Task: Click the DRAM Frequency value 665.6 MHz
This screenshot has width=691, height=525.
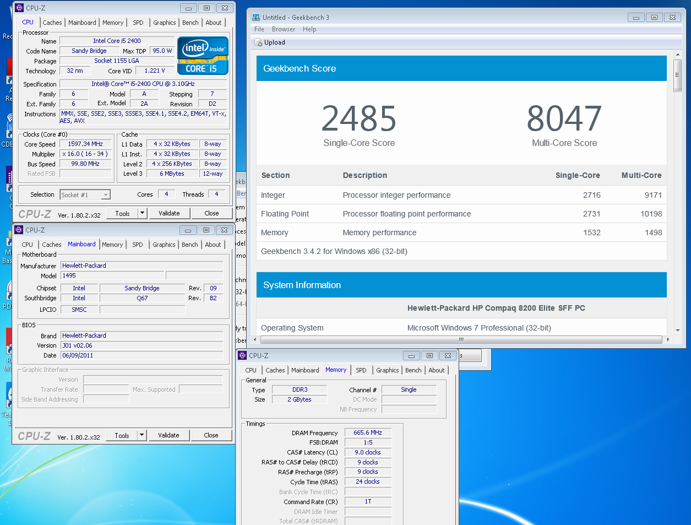Action: click(368, 432)
